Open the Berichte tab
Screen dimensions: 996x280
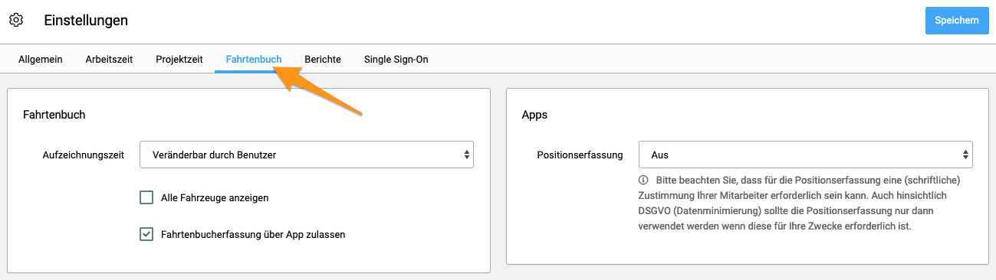(323, 59)
